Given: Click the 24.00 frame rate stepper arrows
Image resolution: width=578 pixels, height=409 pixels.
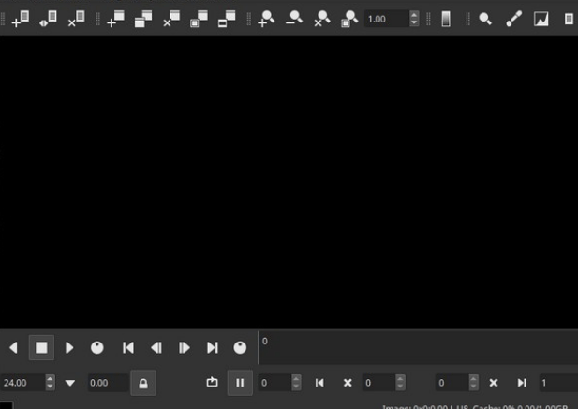Looking at the screenshot, I should pos(51,383).
